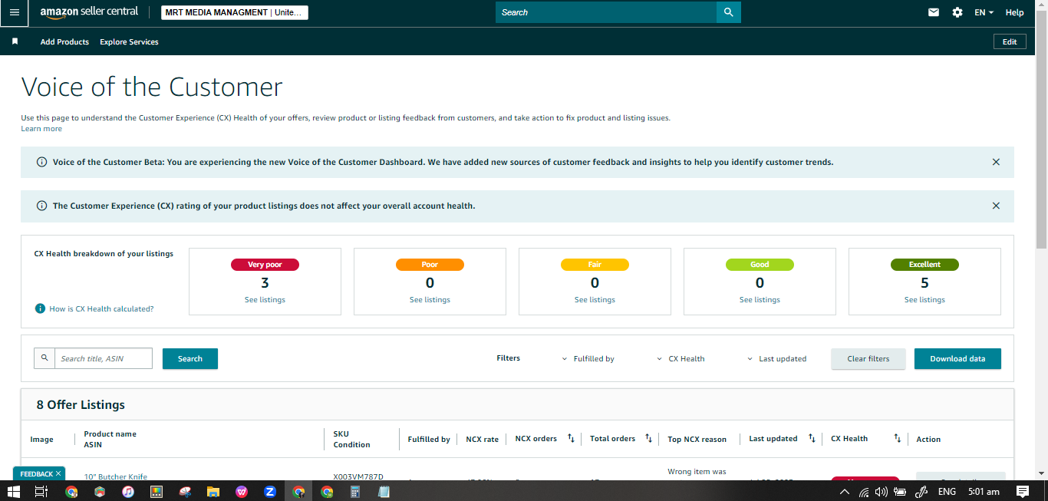Click the Amazon Seller Central logo
The height and width of the screenshot is (501, 1048).
89,12
